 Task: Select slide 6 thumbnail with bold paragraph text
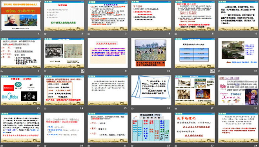click(x=238, y=16)
